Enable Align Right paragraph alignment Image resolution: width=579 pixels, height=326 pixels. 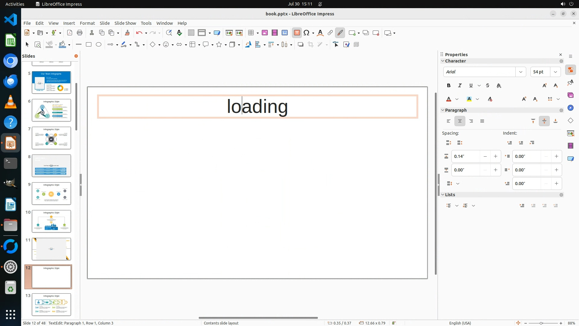tap(471, 121)
